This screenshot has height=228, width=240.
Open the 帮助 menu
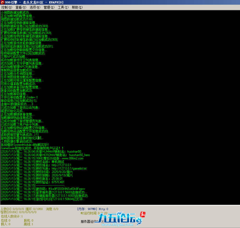point(77,7)
